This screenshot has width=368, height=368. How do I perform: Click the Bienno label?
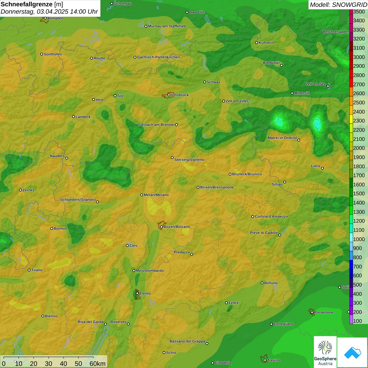click(51, 316)
